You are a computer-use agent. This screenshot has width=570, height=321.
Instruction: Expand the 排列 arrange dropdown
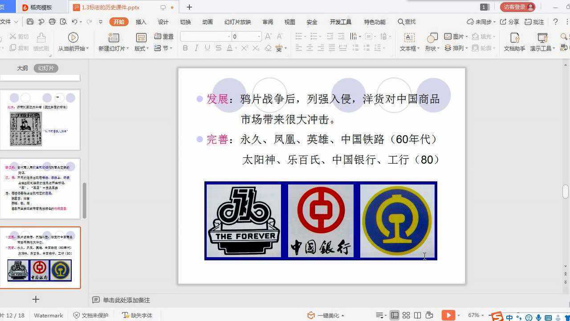456,48
